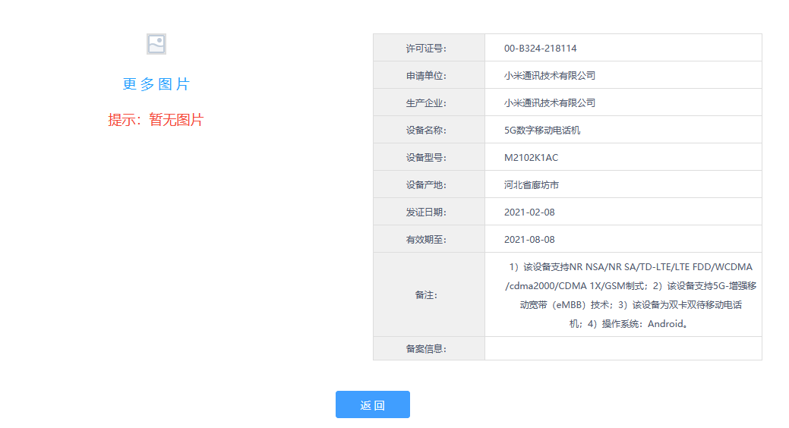
Task: Click the 返回 button
Action: click(x=372, y=404)
